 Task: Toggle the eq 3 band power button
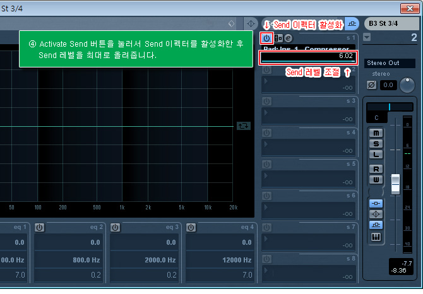(x=115, y=228)
